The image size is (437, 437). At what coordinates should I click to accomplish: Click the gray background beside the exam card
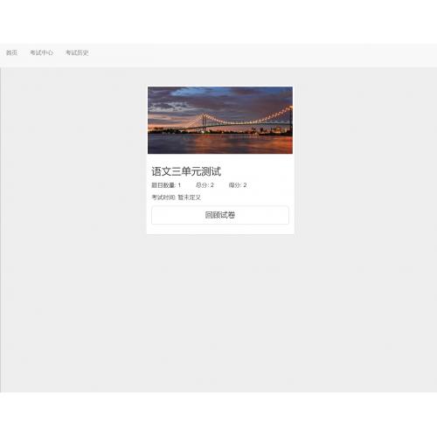pyautogui.click(x=73, y=204)
